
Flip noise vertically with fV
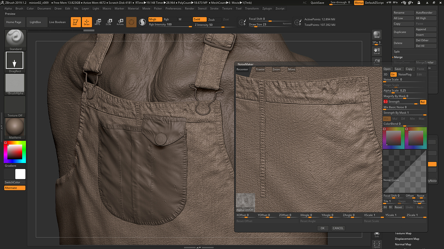click(x=390, y=207)
